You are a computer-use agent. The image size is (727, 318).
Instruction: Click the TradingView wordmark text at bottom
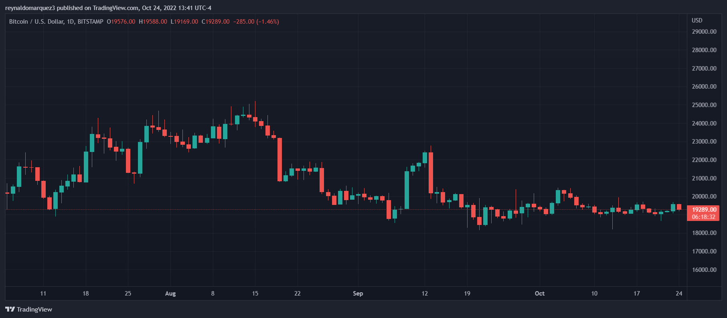(x=34, y=309)
